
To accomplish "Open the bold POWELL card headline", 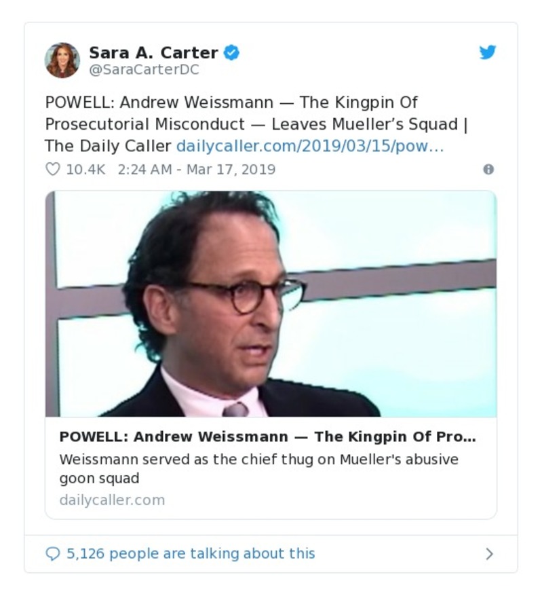I will click(267, 436).
